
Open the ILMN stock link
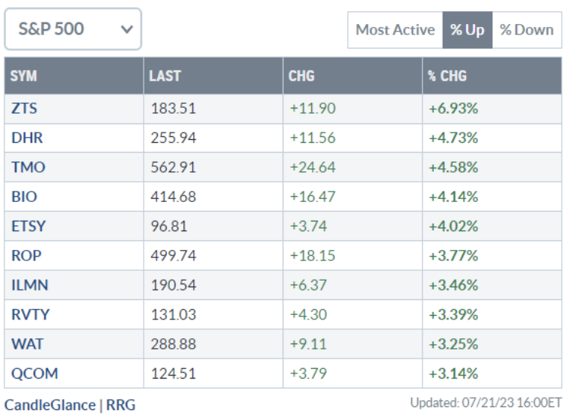click(28, 285)
